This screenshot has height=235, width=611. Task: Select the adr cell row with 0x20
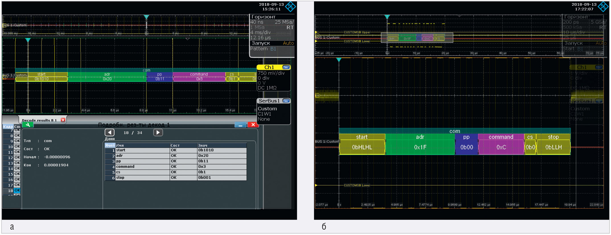pos(176,156)
